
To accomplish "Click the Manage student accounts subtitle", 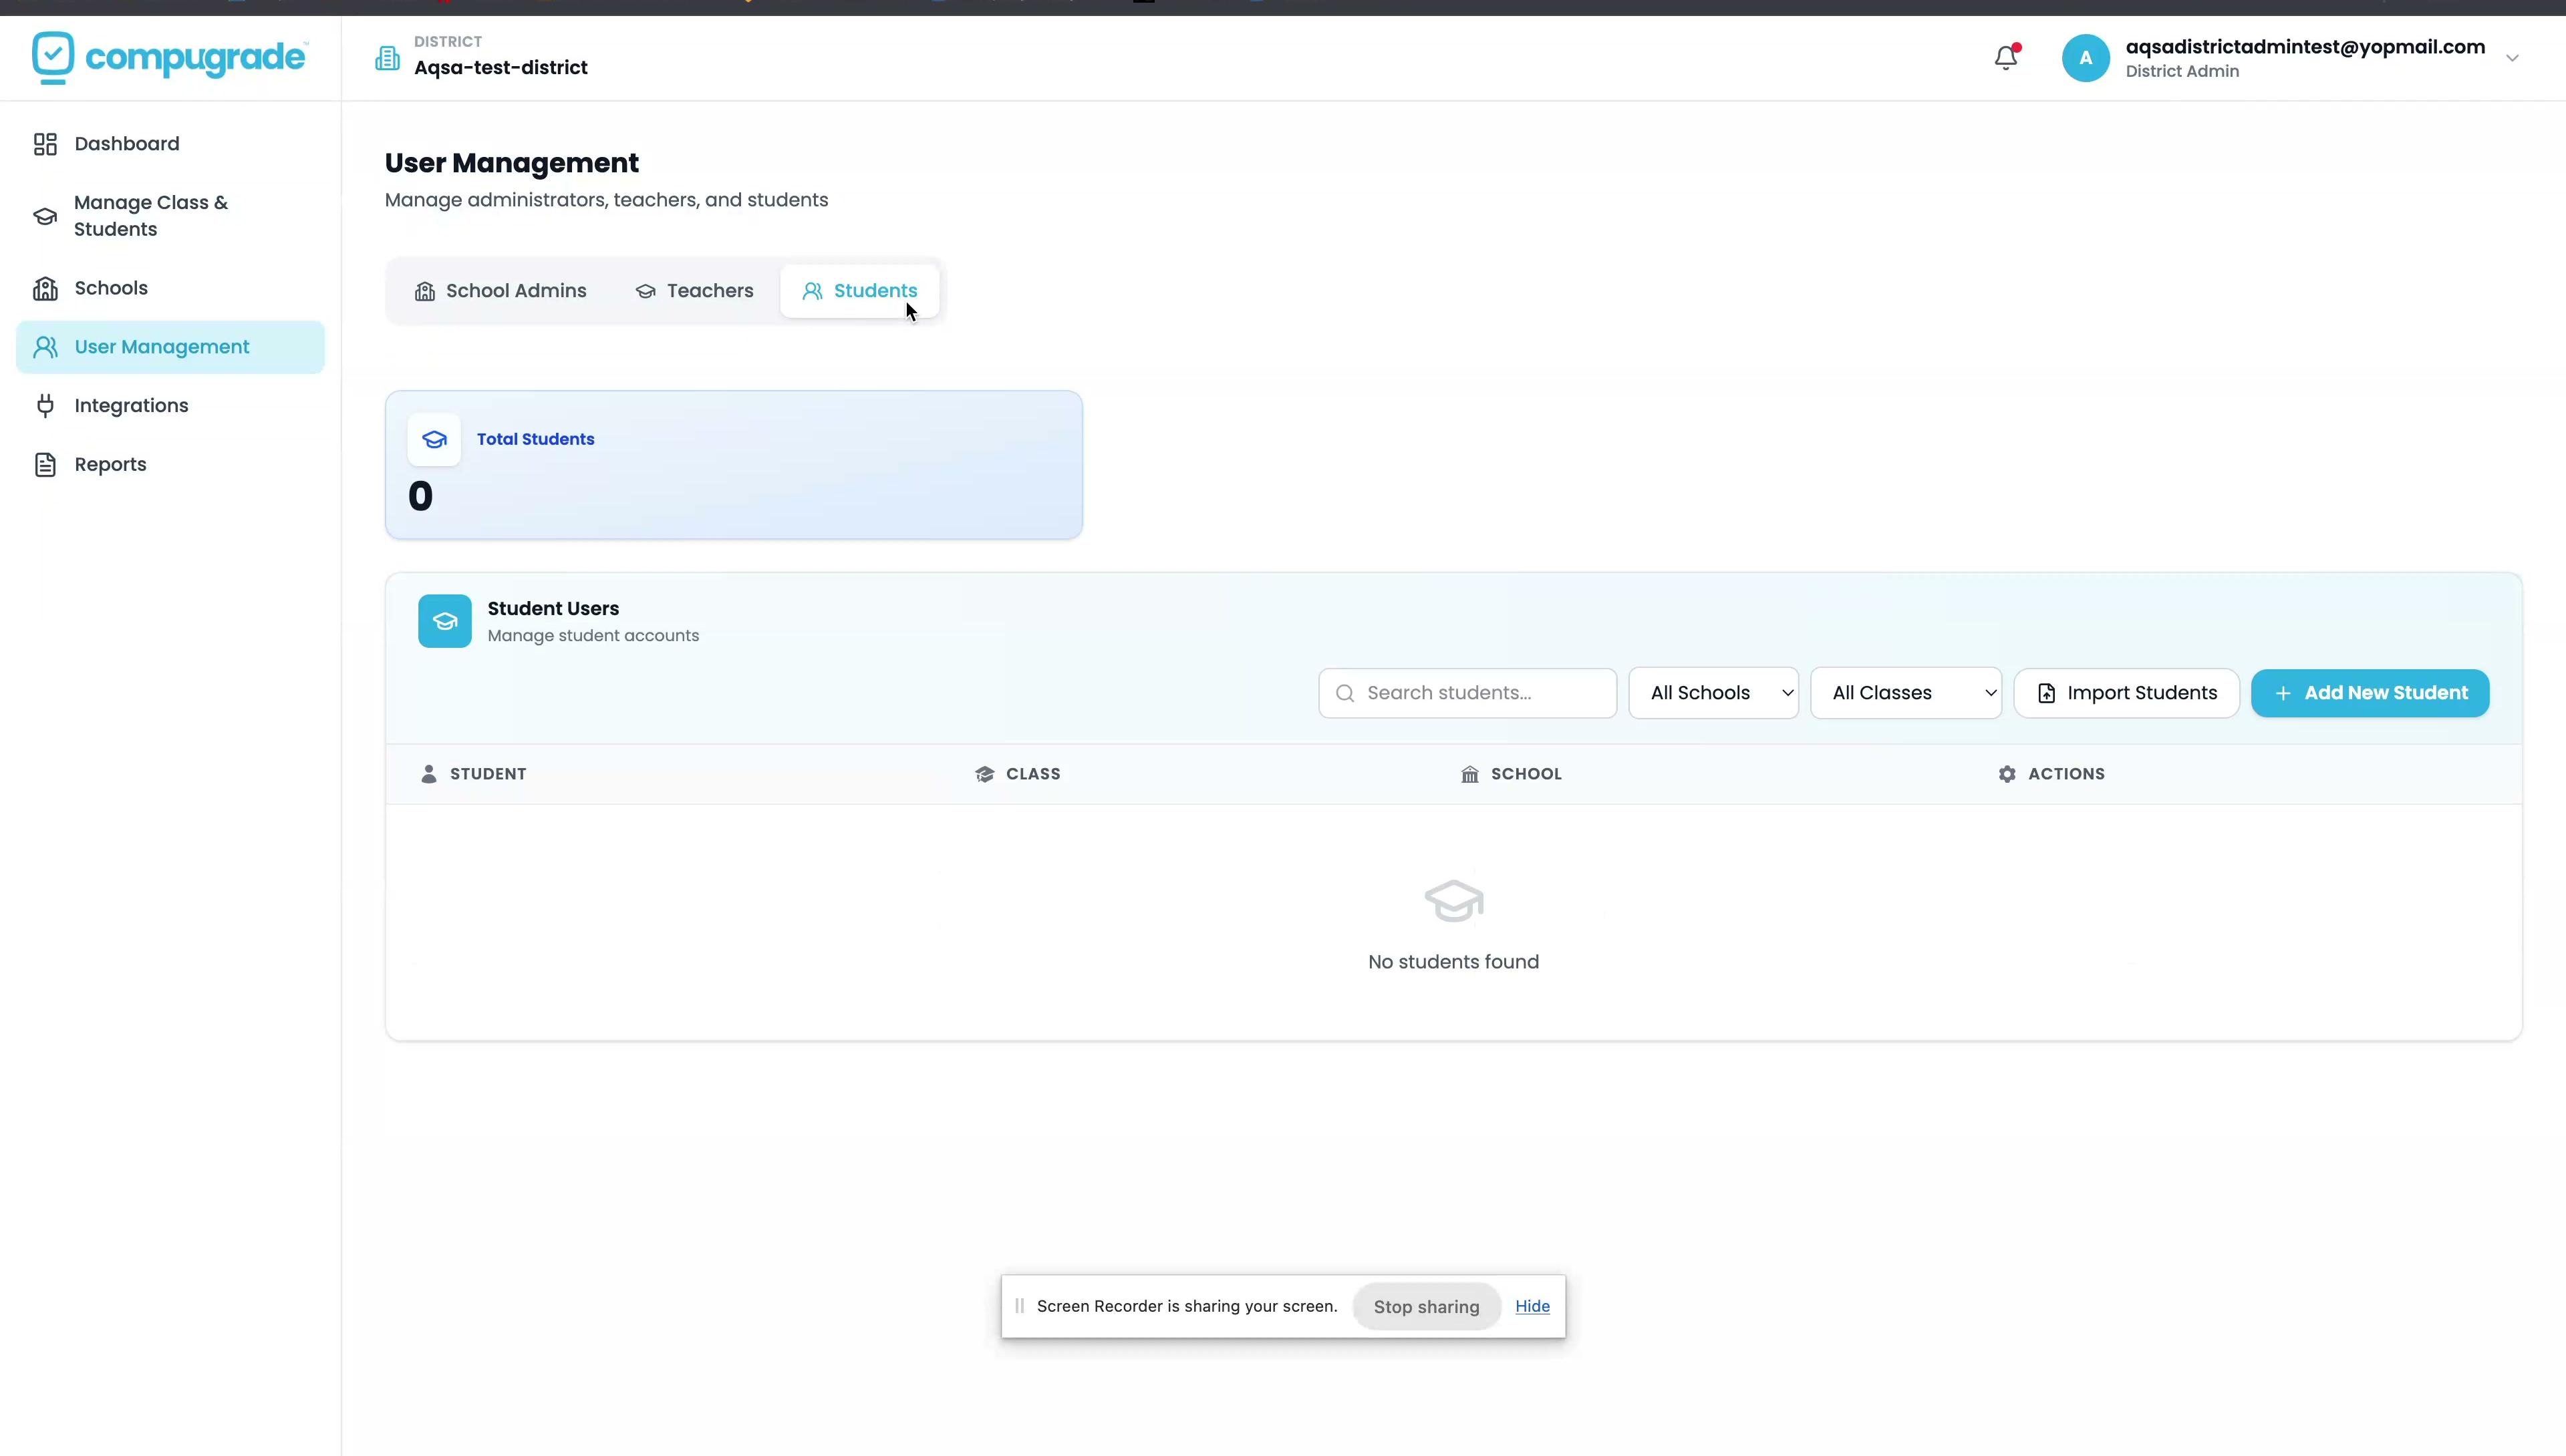I will click(593, 636).
